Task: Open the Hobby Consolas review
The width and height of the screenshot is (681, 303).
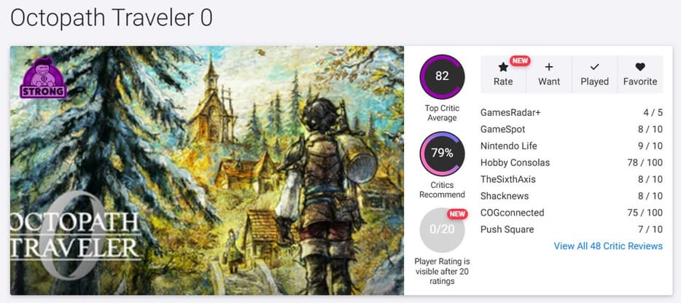Action: (515, 162)
